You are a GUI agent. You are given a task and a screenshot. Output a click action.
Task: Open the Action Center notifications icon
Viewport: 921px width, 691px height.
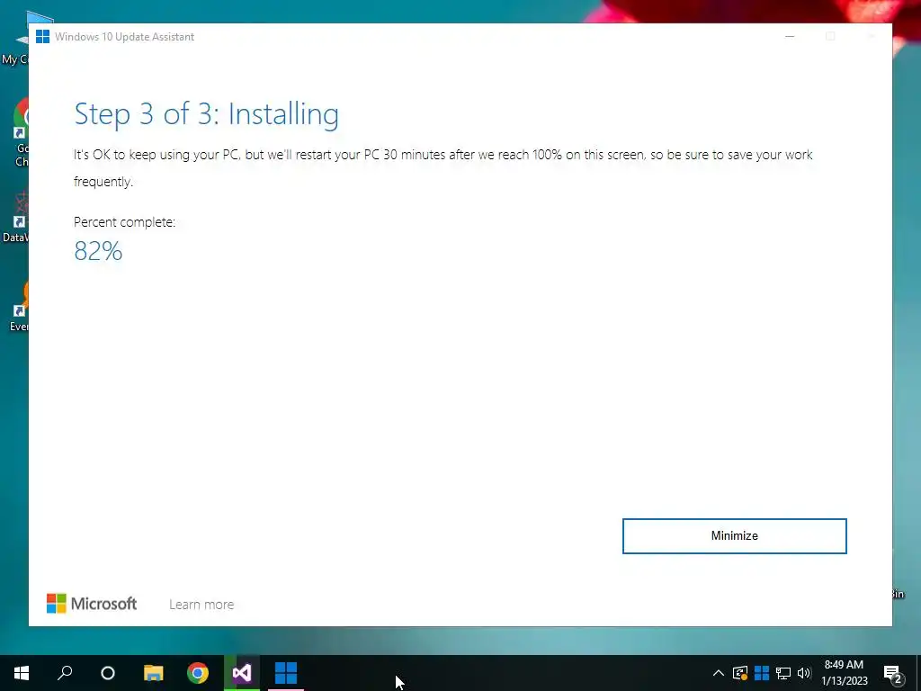tap(893, 673)
